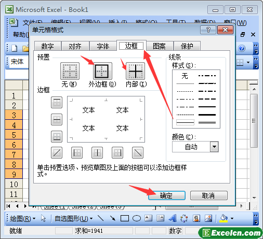Pick the medium solid line style

[207, 107]
